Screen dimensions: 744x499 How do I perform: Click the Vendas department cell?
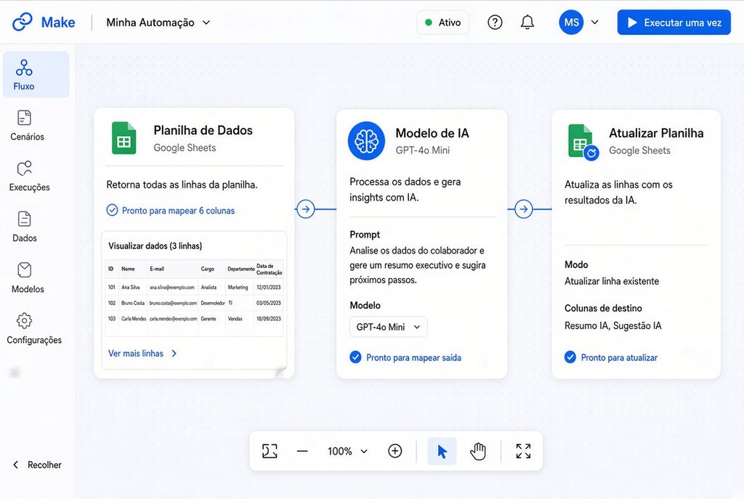pos(235,319)
